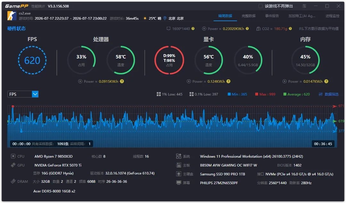This screenshot has height=203, width=346.
Task: Click the help icon beside GPU power 0.124KW.h
Action: click(228, 81)
